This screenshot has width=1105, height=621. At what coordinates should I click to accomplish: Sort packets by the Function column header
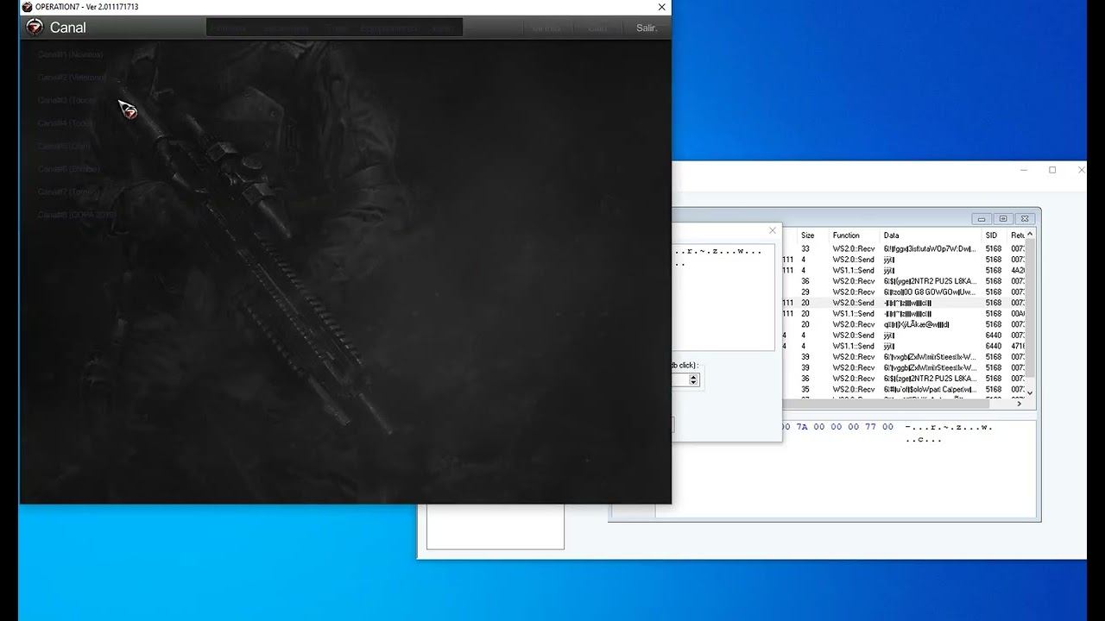[x=854, y=235]
